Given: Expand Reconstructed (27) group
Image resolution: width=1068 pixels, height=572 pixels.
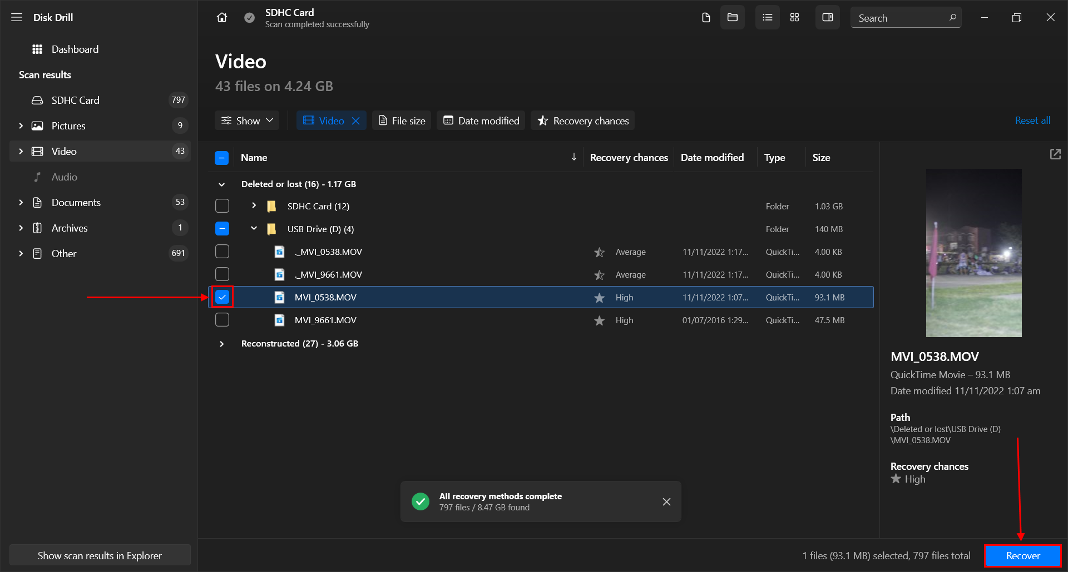Looking at the screenshot, I should point(222,344).
